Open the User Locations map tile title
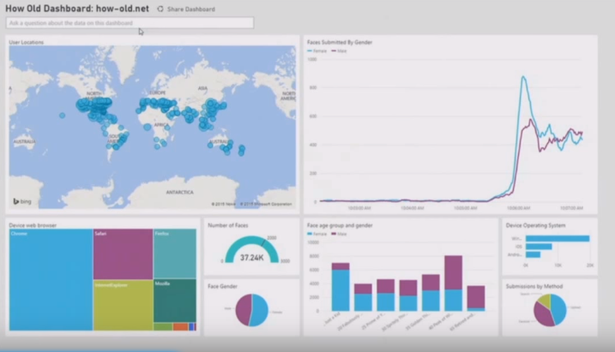 pos(27,42)
